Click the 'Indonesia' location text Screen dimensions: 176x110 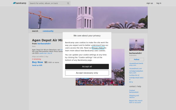[133, 55]
